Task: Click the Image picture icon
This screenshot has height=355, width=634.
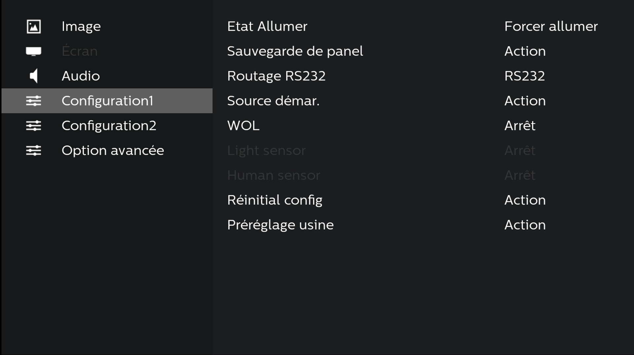Action: click(x=34, y=27)
